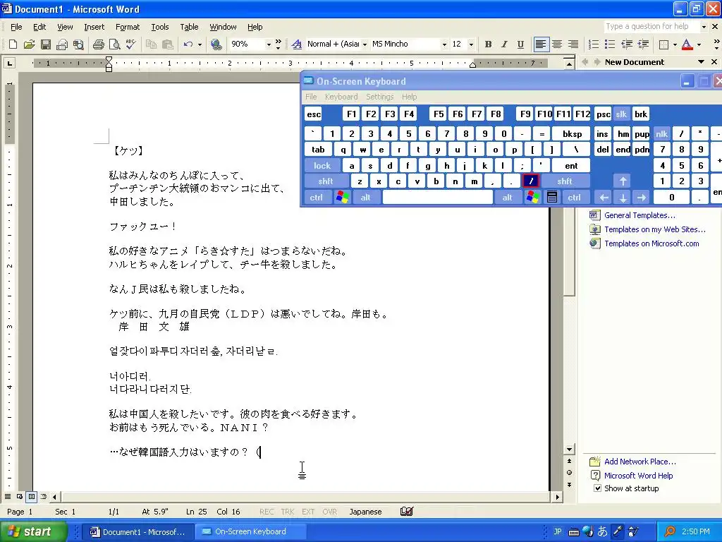Click the bksp key on On-Screen Keyboard
The height and width of the screenshot is (542, 722).
click(x=572, y=133)
